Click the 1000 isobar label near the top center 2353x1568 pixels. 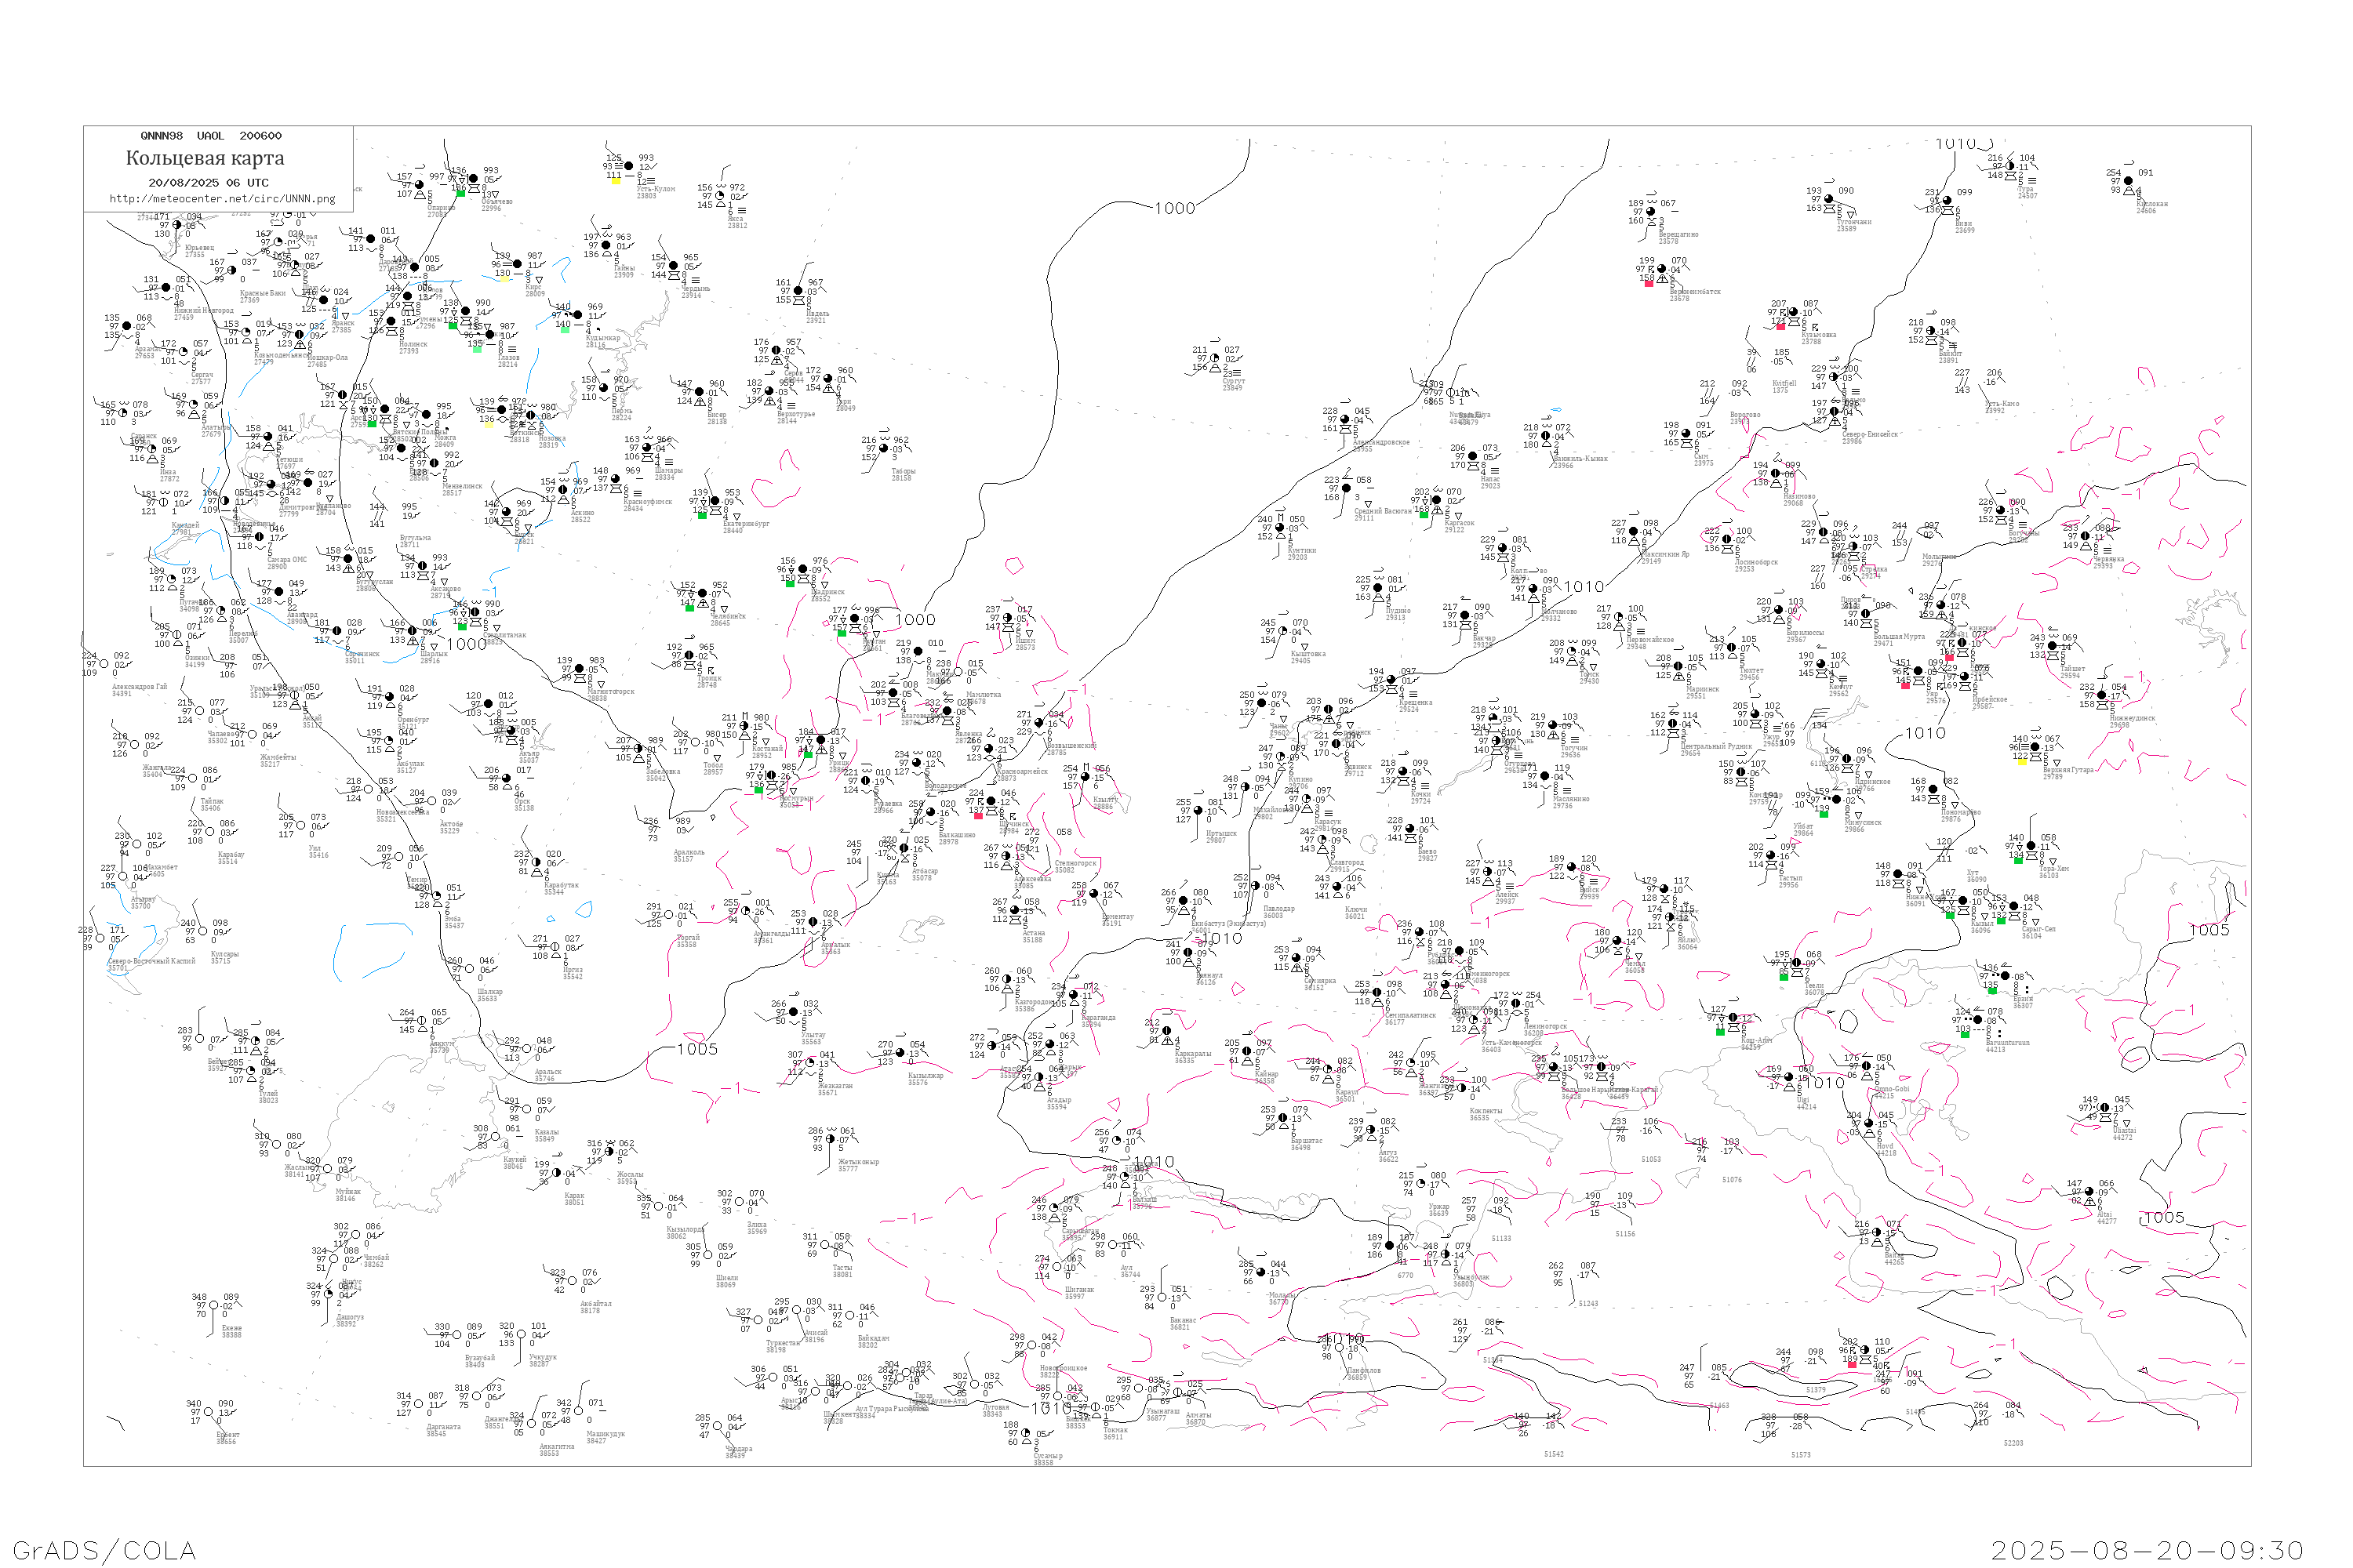pyautogui.click(x=1174, y=208)
